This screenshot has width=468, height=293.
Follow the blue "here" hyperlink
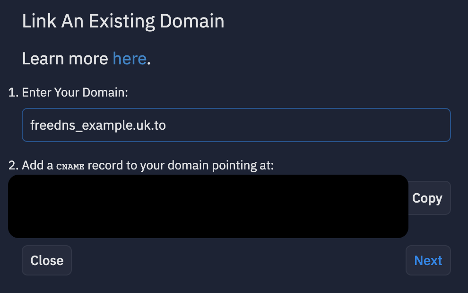pos(130,59)
